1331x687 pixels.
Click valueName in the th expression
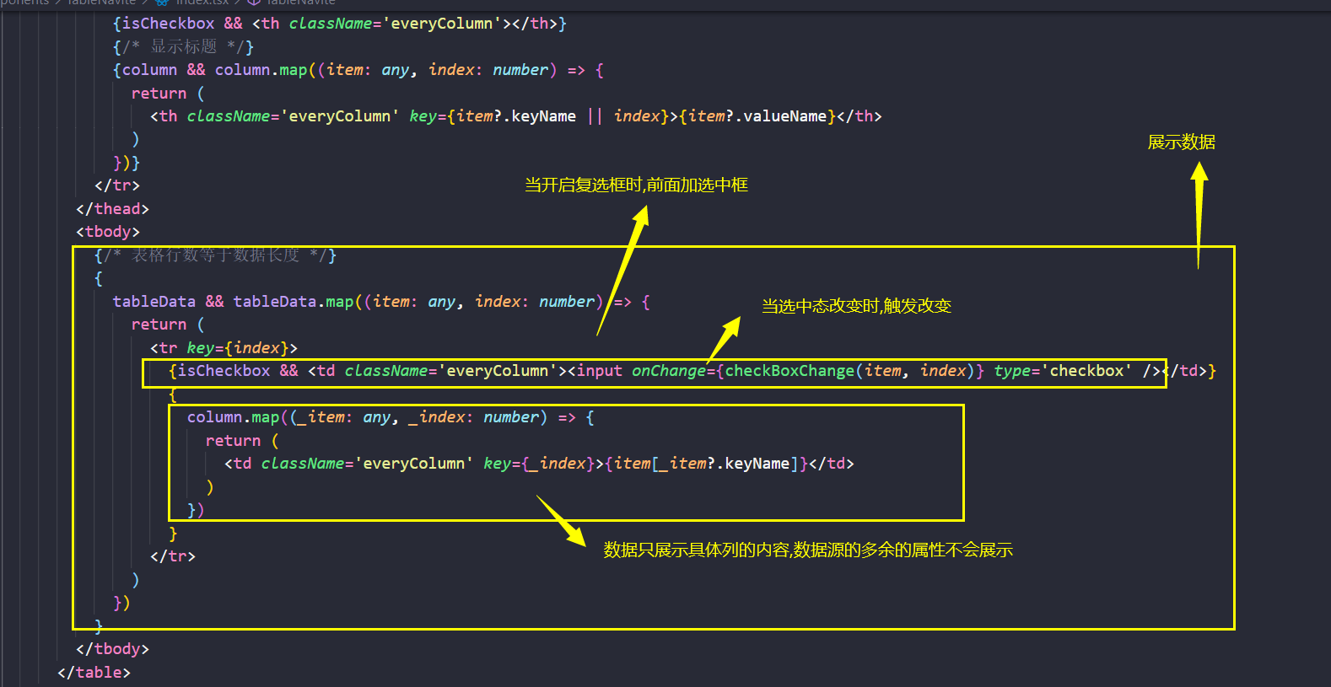click(784, 116)
